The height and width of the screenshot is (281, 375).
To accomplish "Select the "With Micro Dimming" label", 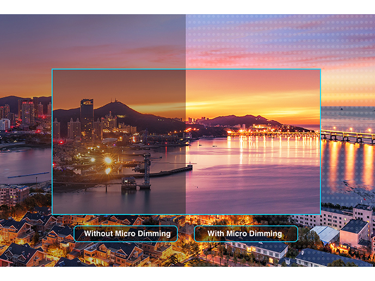I will 245,234.
